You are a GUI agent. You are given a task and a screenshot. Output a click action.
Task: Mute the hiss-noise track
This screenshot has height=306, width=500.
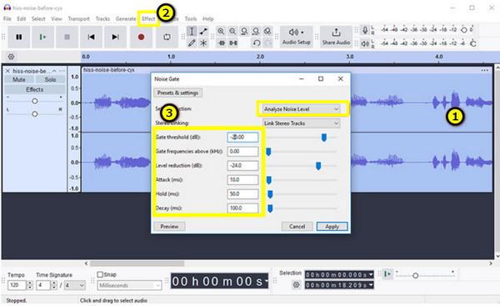click(19, 79)
